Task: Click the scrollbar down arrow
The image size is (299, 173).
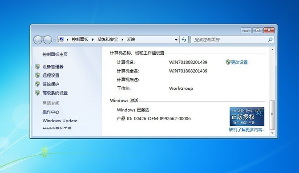Action: (x=272, y=133)
